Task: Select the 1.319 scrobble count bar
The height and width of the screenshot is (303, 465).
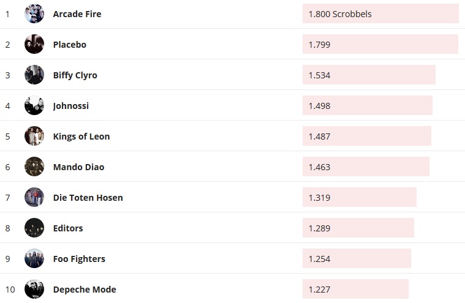Action: (360, 197)
